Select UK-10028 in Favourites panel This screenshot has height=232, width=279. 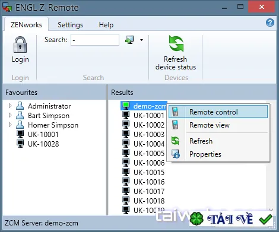(43, 144)
